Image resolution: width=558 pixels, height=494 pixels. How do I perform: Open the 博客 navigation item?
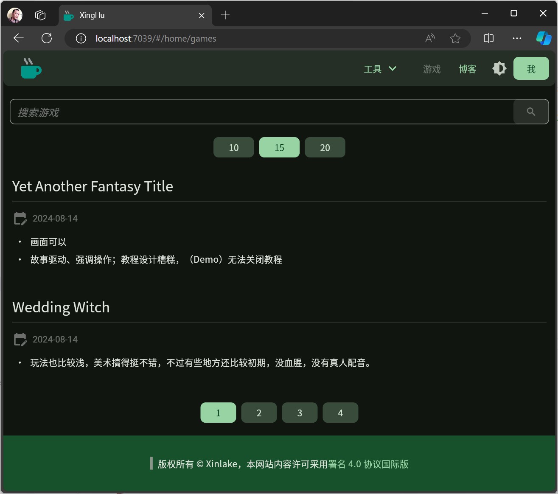tap(468, 69)
